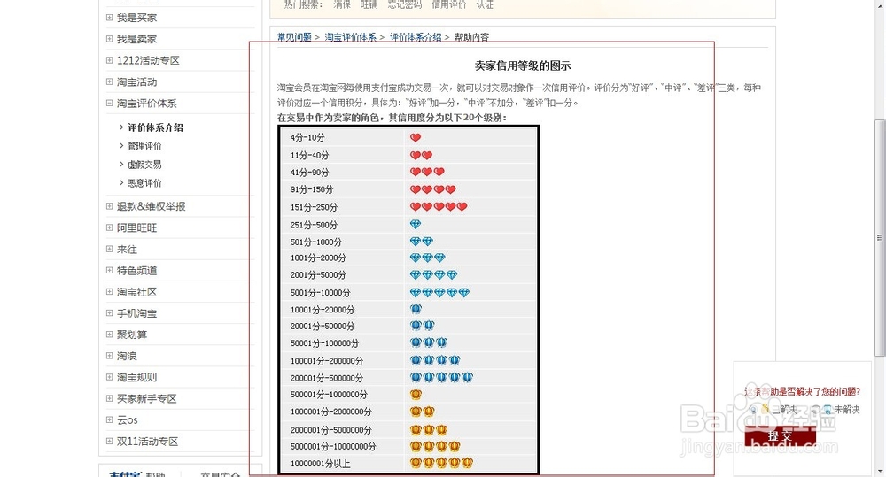Open the 恶意评价 sidebar item
Viewport: 886px width, 477px height.
pos(144,183)
